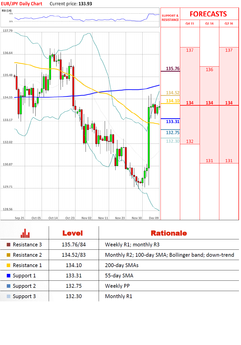Click the red bar chart icon in table header
241x345 pixels.
(x=25, y=233)
